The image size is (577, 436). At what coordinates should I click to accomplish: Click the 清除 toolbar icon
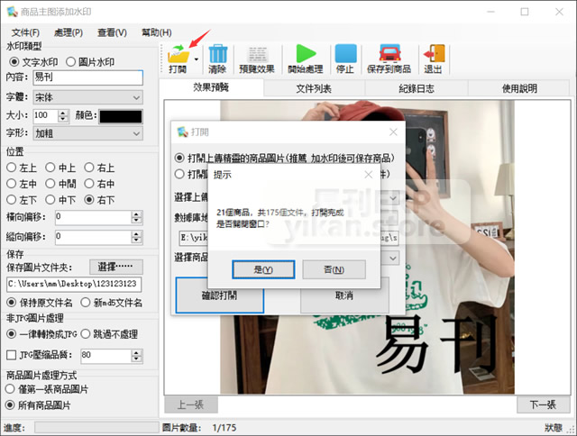[217, 55]
